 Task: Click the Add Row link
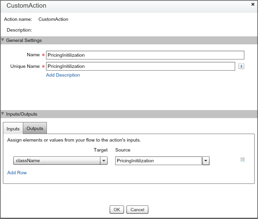(17, 173)
